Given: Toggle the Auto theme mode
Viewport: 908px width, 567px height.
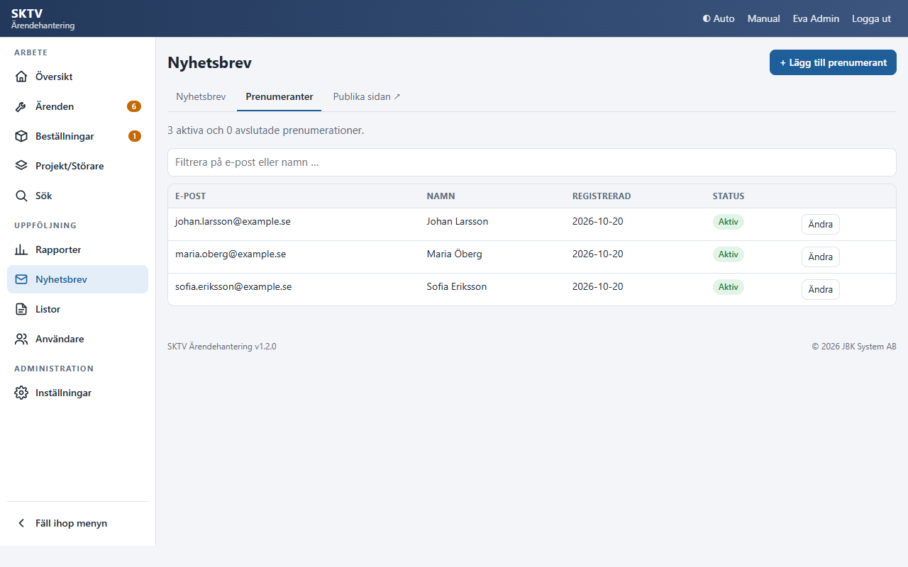Looking at the screenshot, I should [719, 18].
